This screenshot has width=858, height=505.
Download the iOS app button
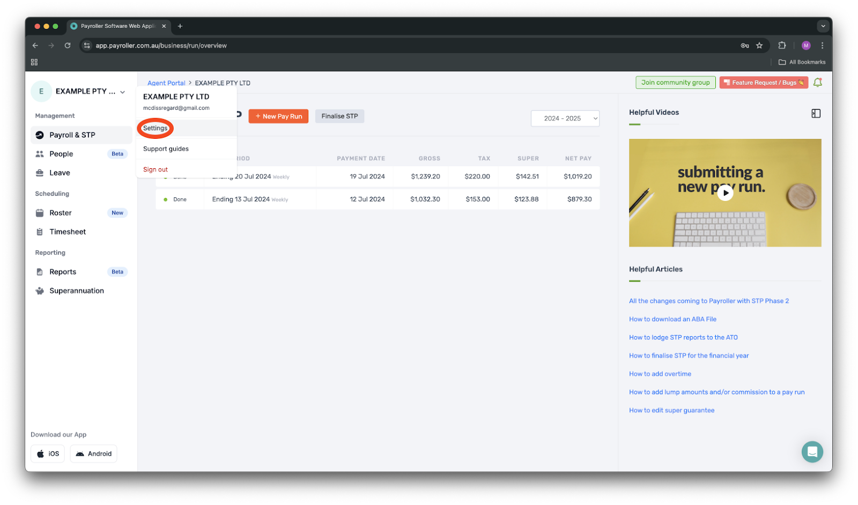[48, 454]
